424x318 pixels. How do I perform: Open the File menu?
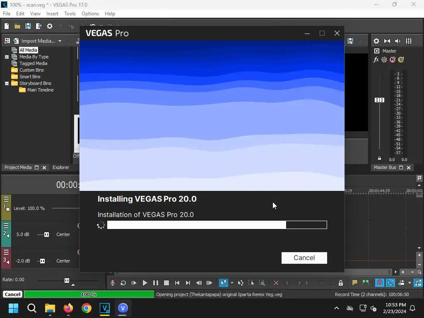click(x=7, y=14)
